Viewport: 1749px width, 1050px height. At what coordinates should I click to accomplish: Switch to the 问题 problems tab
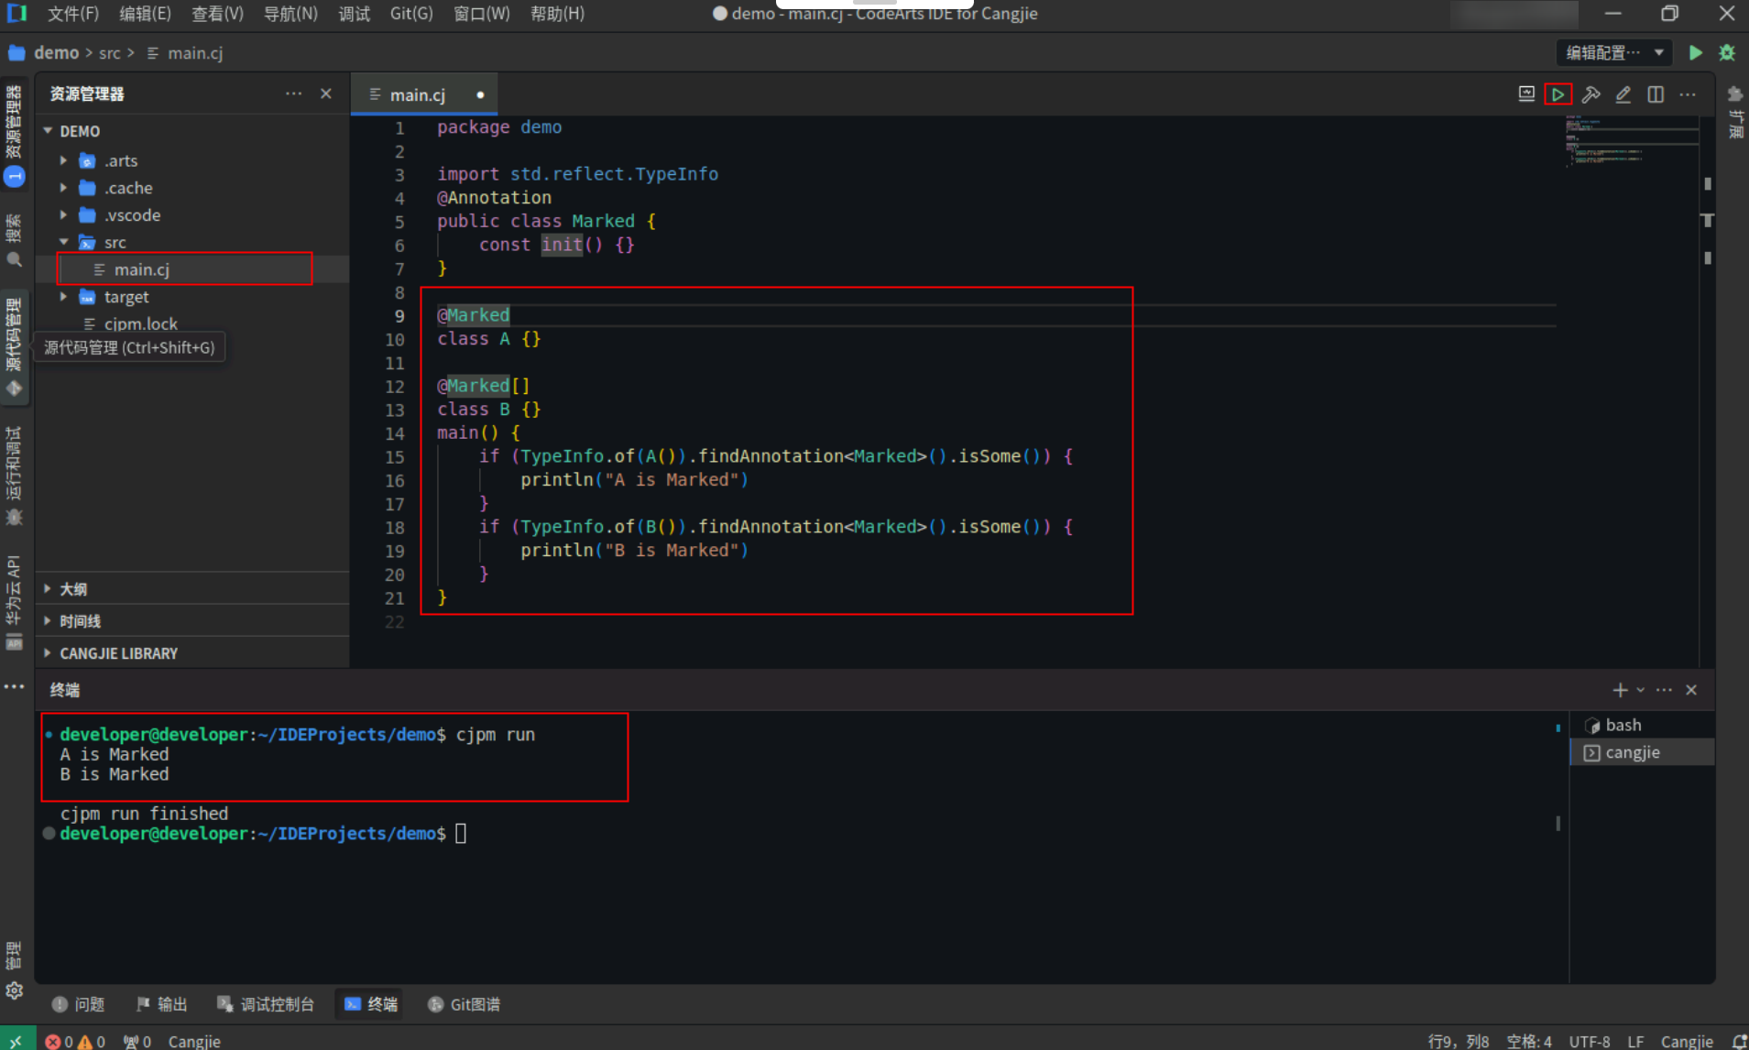click(79, 1004)
